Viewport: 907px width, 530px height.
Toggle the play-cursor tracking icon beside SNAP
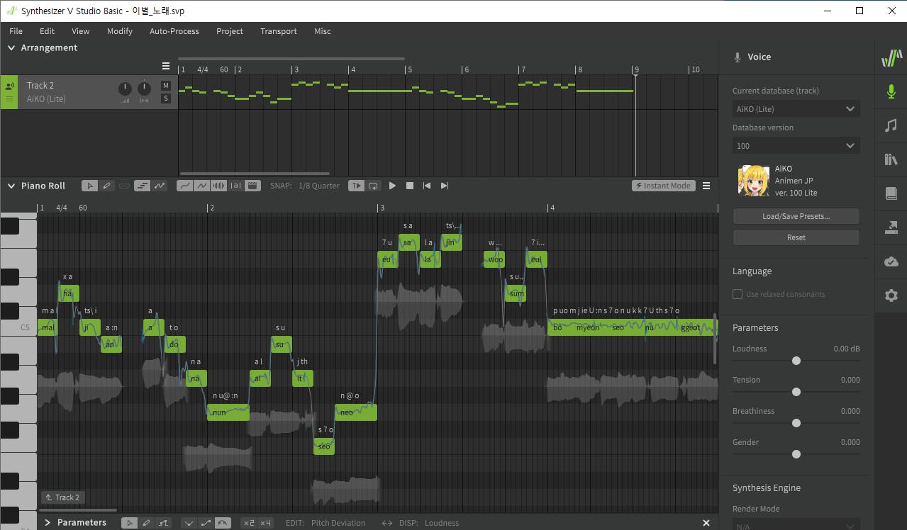point(356,186)
